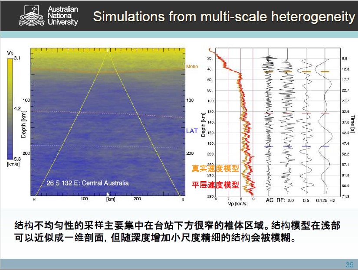Viewport: 358px width, 270px height.
Task: Click the red 平层速度模型 legend label
Action: click(x=216, y=185)
